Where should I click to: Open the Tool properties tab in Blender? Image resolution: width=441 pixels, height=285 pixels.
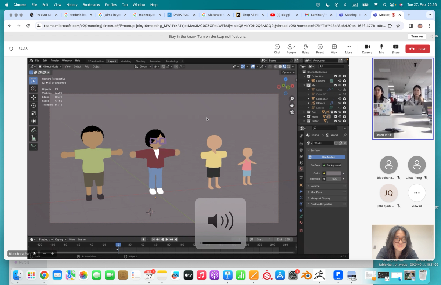click(301, 136)
